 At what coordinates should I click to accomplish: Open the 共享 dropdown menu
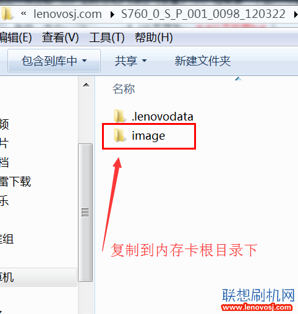click(130, 61)
